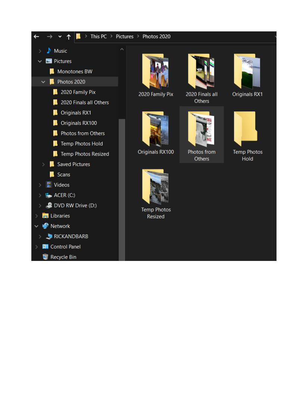Select Monotones BW in sidebar
This screenshot has height=394, width=303.
click(x=75, y=71)
